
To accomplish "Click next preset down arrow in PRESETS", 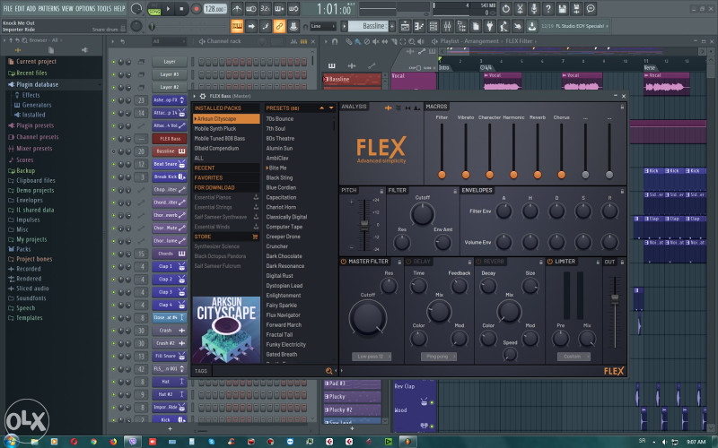I will (x=331, y=108).
